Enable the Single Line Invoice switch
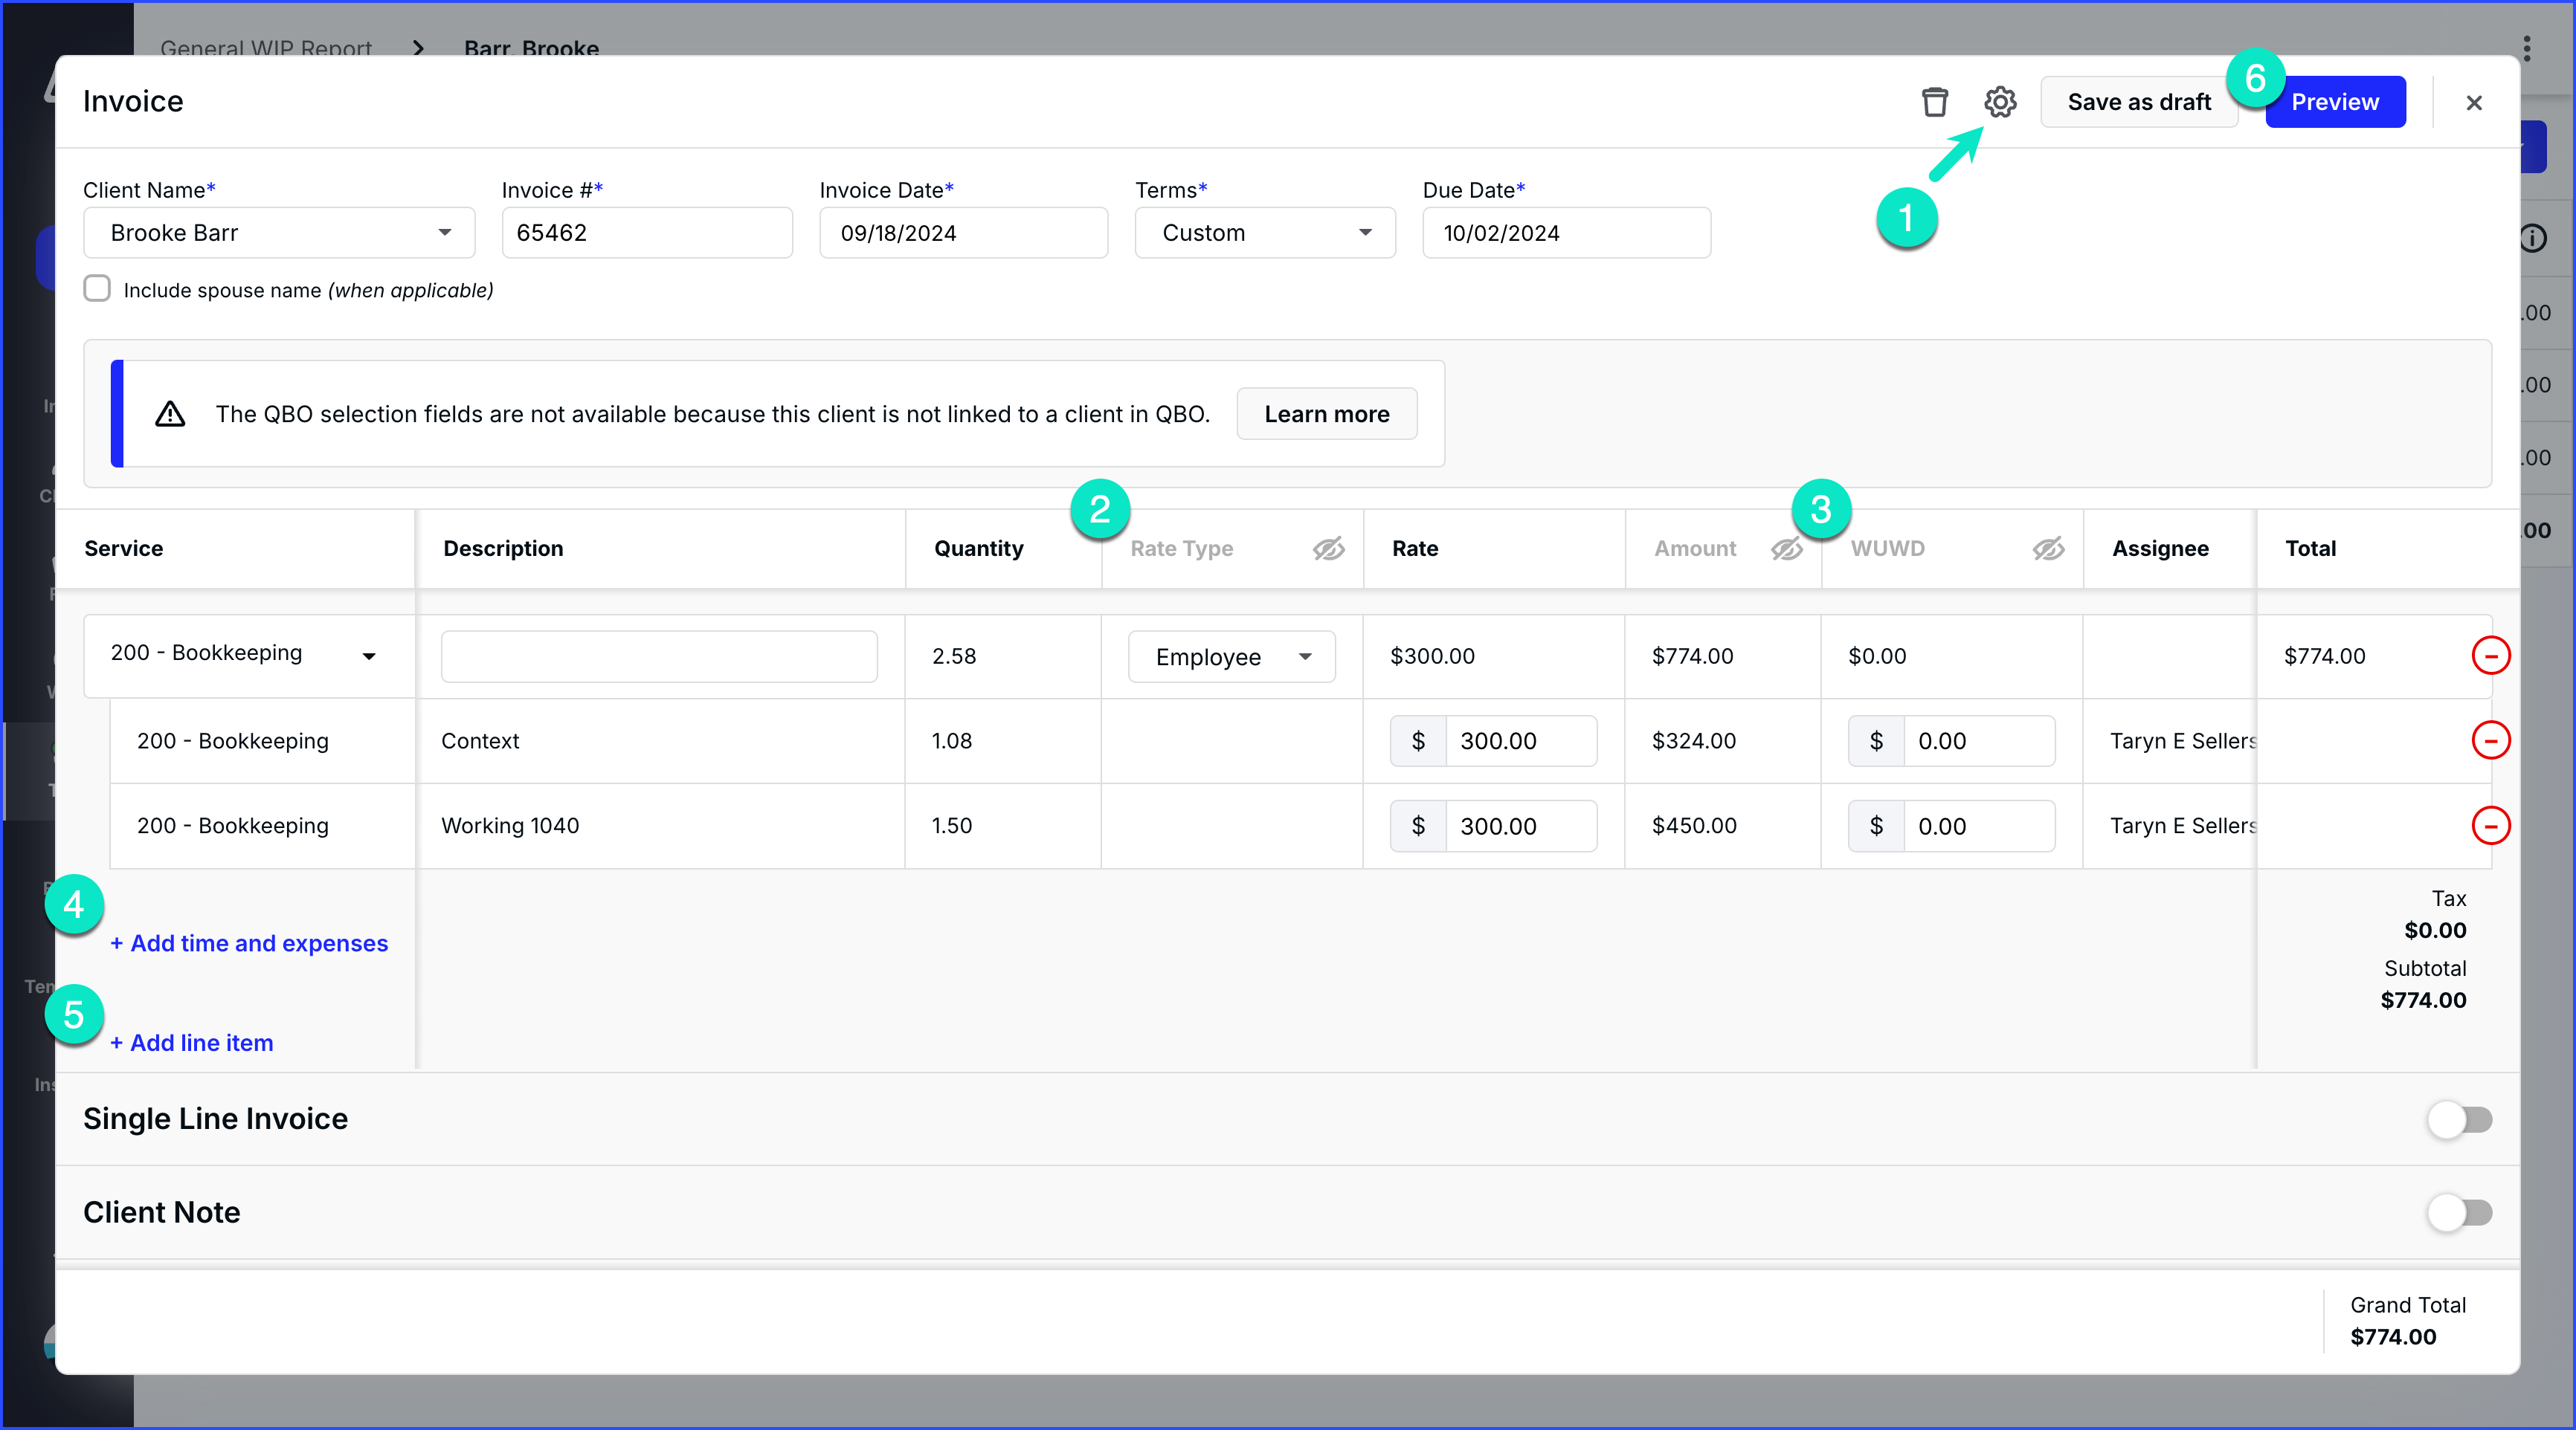Image resolution: width=2576 pixels, height=1430 pixels. (2459, 1119)
